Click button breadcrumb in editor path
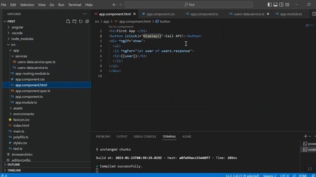 point(162,22)
